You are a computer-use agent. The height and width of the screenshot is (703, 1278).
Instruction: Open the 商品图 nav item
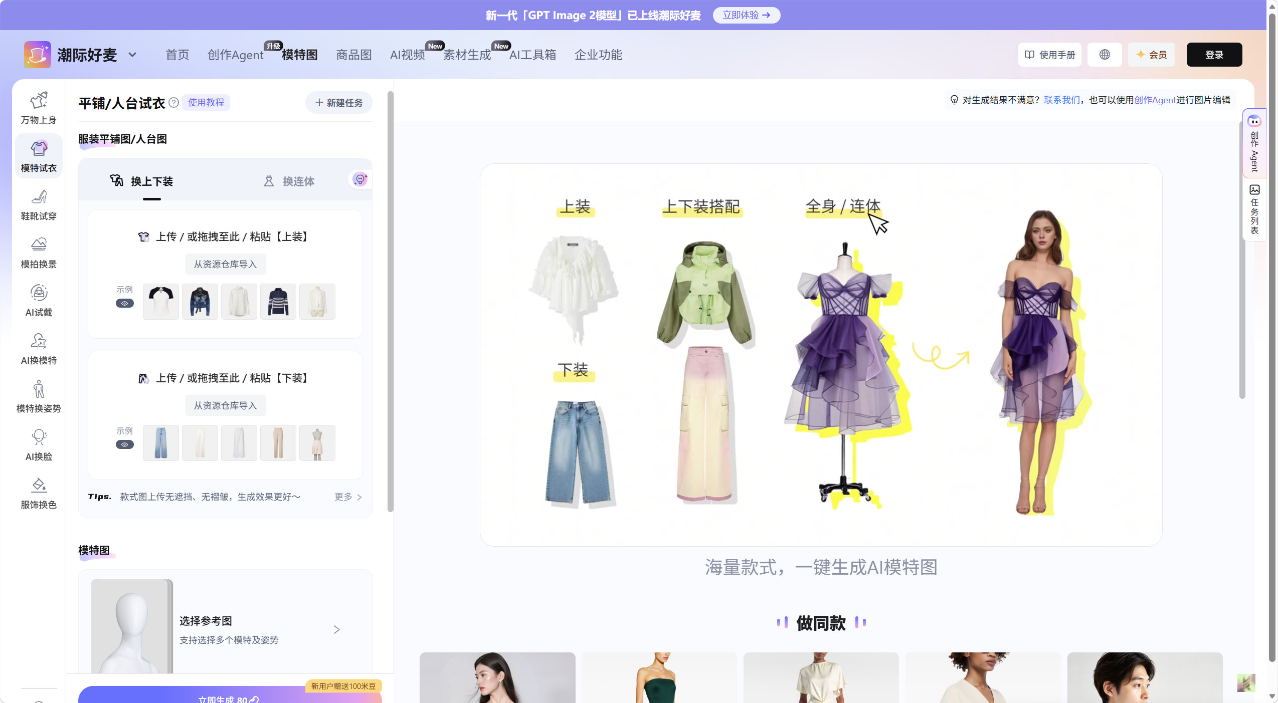[354, 55]
